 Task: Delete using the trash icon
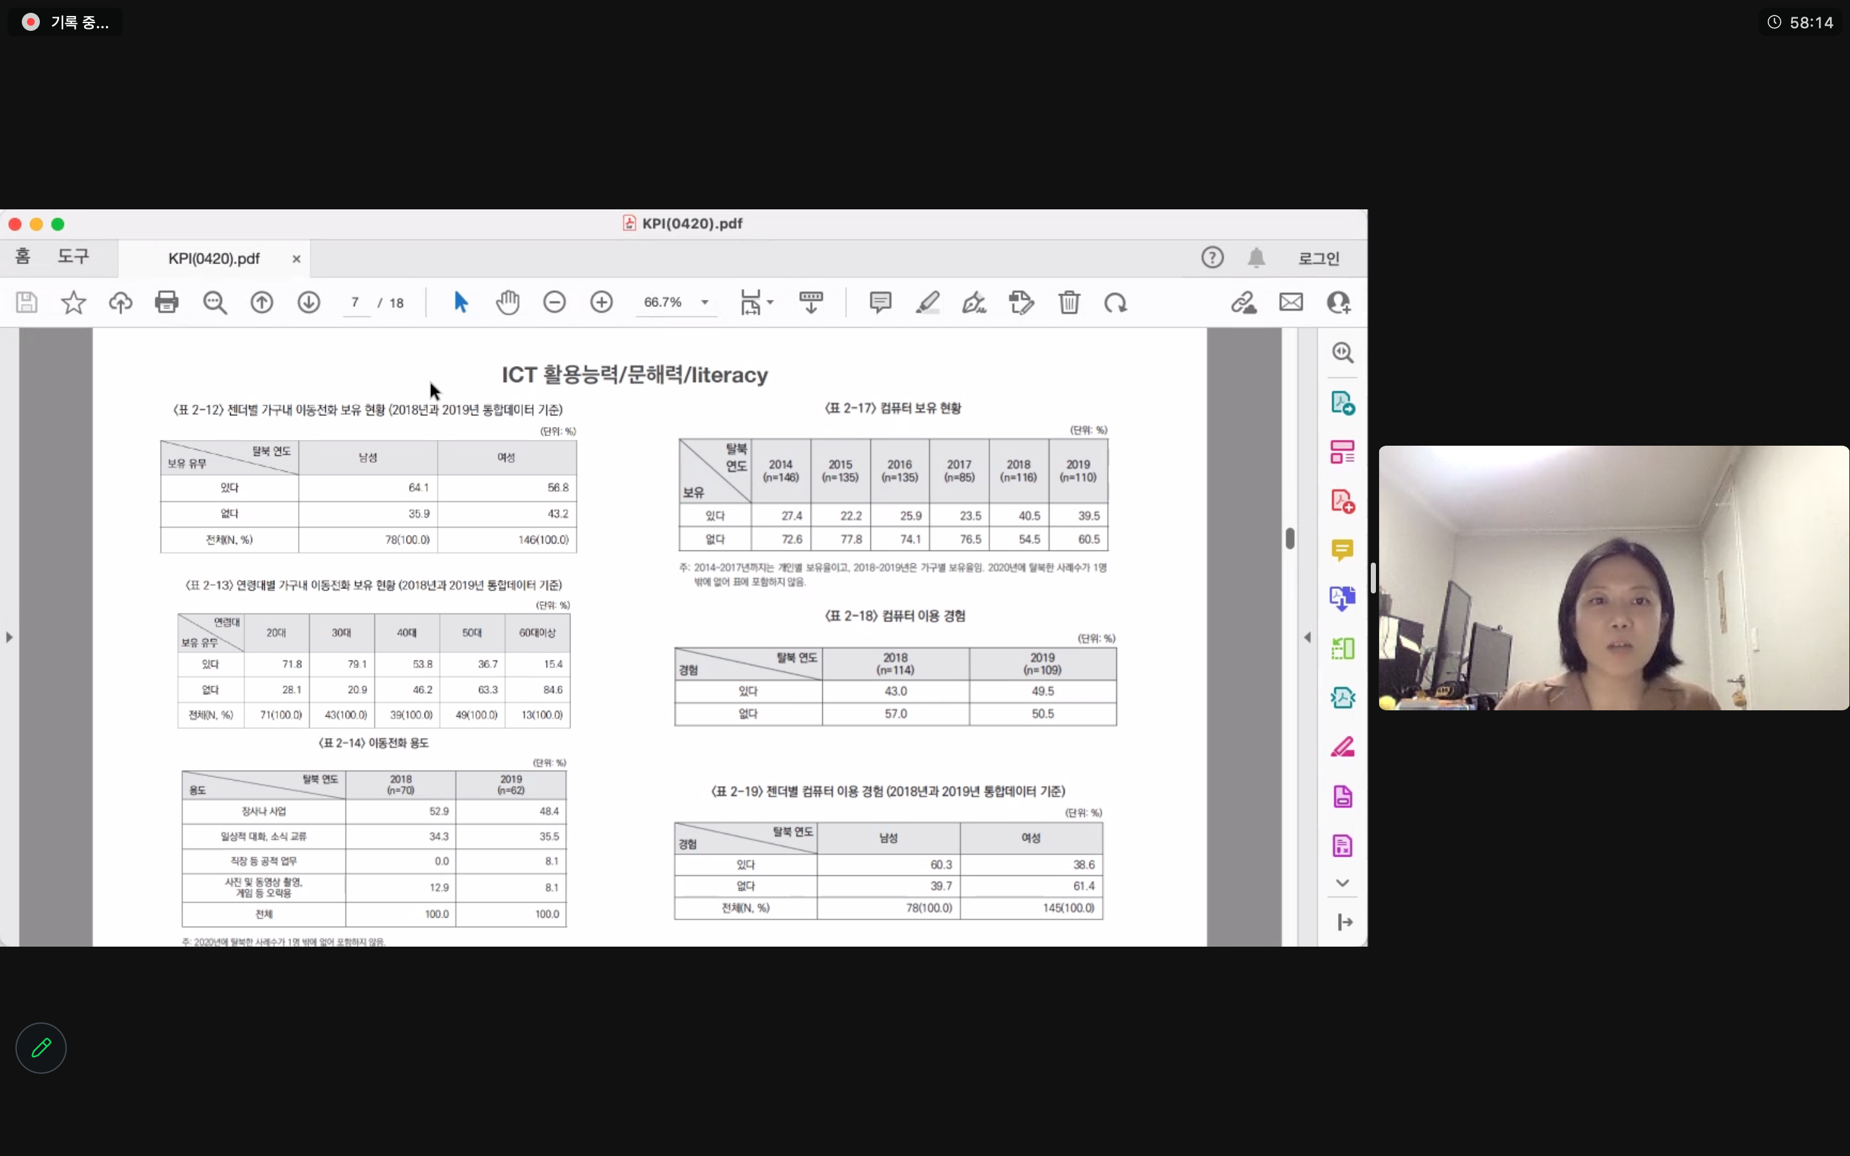pyautogui.click(x=1069, y=302)
